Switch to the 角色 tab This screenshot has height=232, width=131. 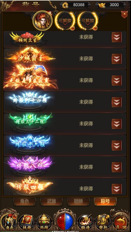(25, 201)
